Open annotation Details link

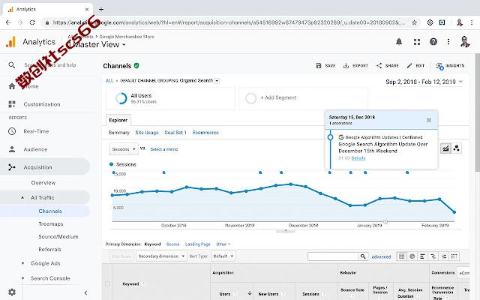(358, 158)
